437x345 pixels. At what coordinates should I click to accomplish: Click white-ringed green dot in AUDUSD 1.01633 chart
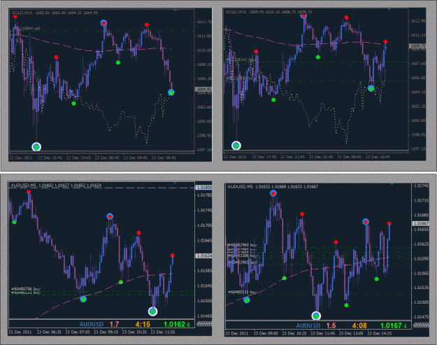point(316,316)
